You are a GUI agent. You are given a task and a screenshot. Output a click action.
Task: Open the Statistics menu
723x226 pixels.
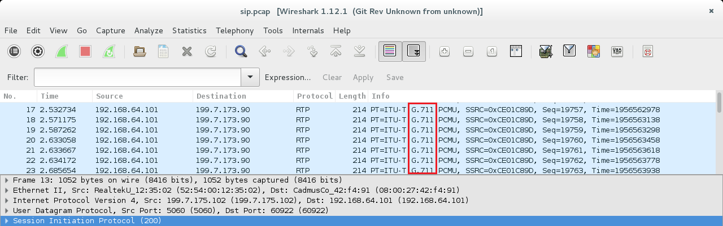point(189,30)
